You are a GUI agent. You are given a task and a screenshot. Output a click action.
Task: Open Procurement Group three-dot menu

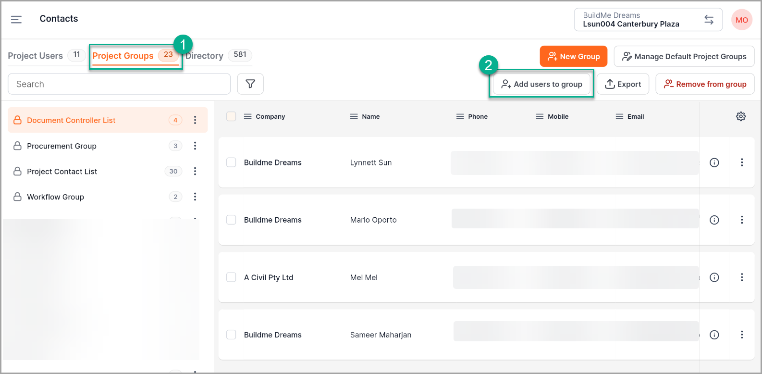(x=195, y=146)
